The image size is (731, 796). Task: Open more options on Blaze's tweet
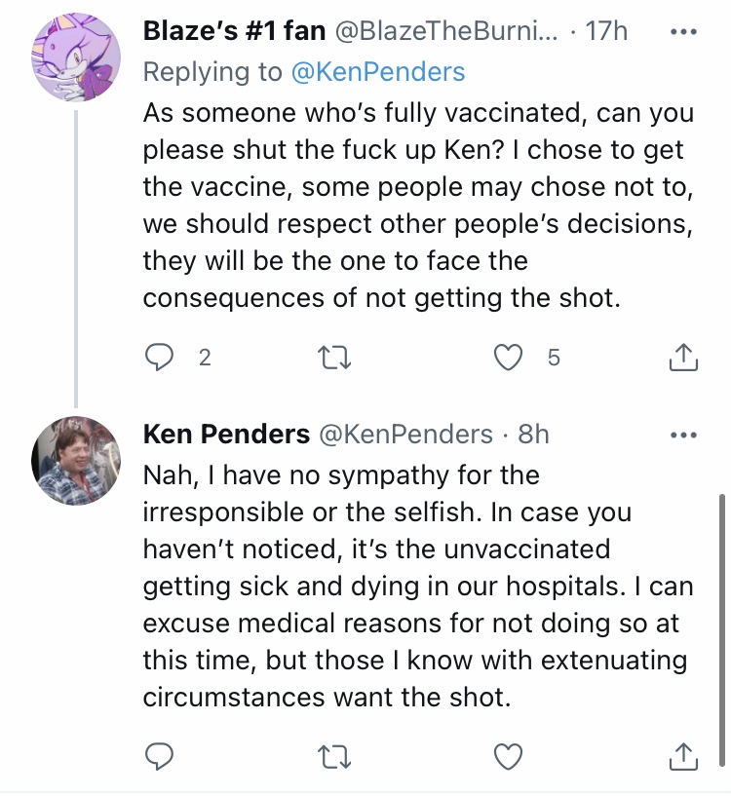click(x=683, y=31)
